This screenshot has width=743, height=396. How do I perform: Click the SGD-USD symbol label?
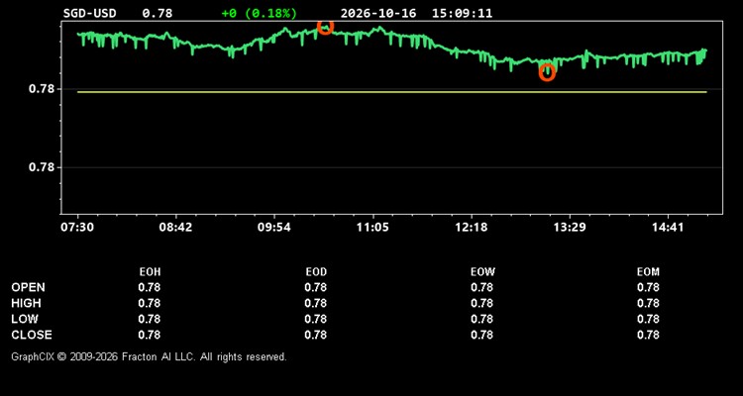89,13
